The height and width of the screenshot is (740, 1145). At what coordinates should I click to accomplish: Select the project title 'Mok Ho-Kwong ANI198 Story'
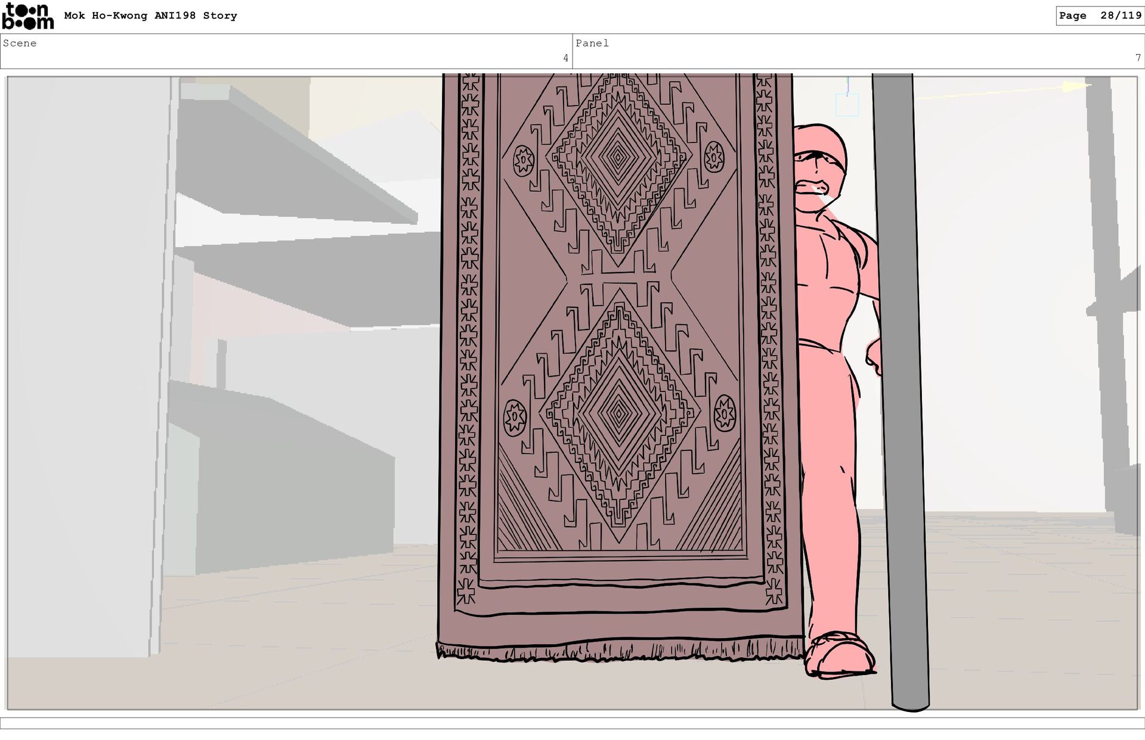click(x=150, y=16)
